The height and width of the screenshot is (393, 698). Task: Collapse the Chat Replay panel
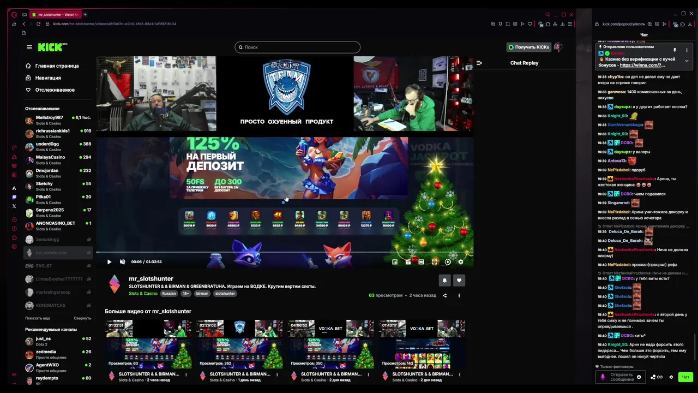[x=479, y=63]
